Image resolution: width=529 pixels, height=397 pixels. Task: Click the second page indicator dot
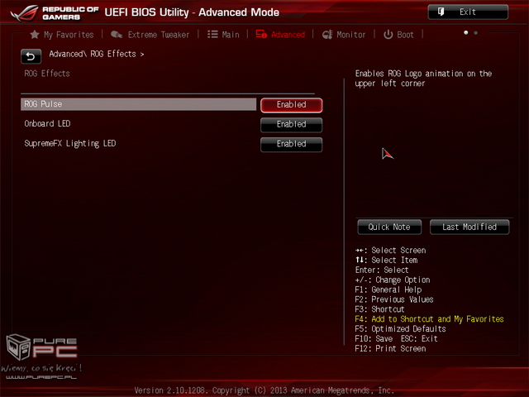coord(476,33)
